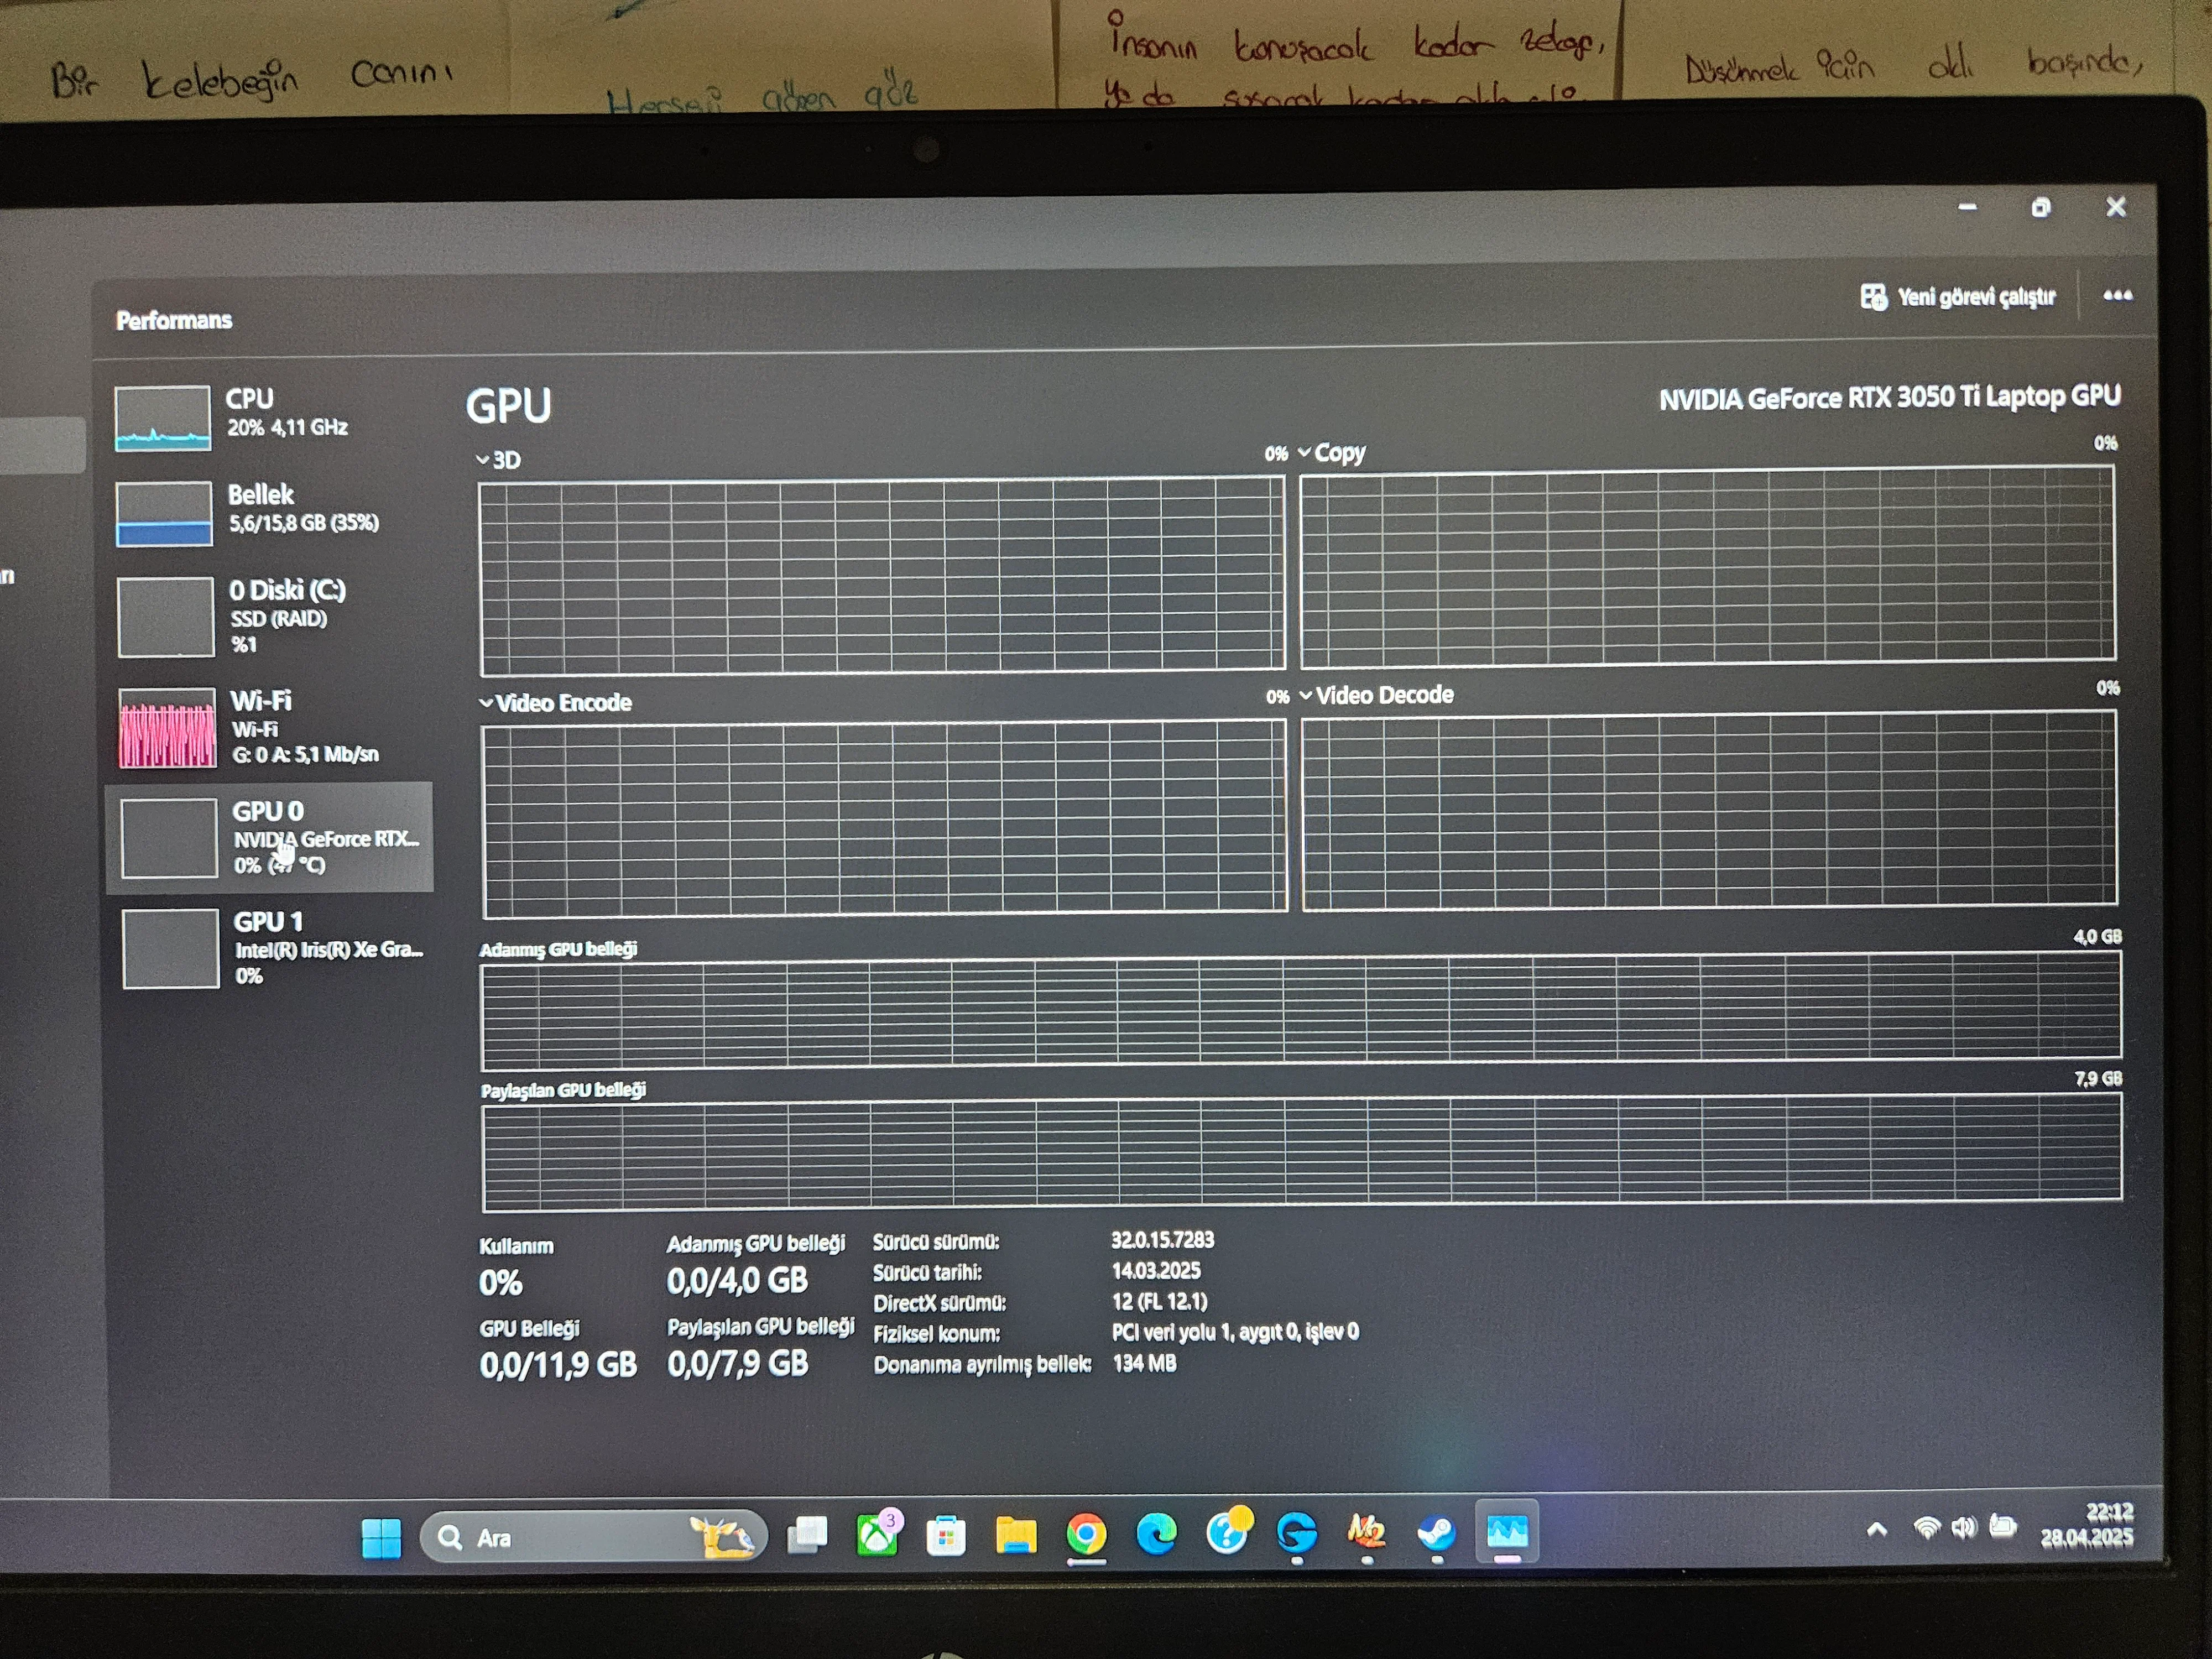Open the Xbox app on taskbar
This screenshot has width=2212, height=1659.
(x=877, y=1535)
